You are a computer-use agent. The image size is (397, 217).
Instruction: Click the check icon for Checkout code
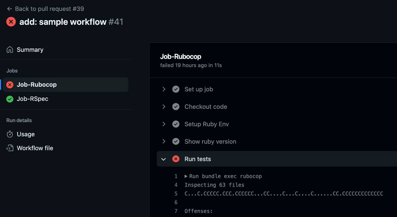pos(176,107)
